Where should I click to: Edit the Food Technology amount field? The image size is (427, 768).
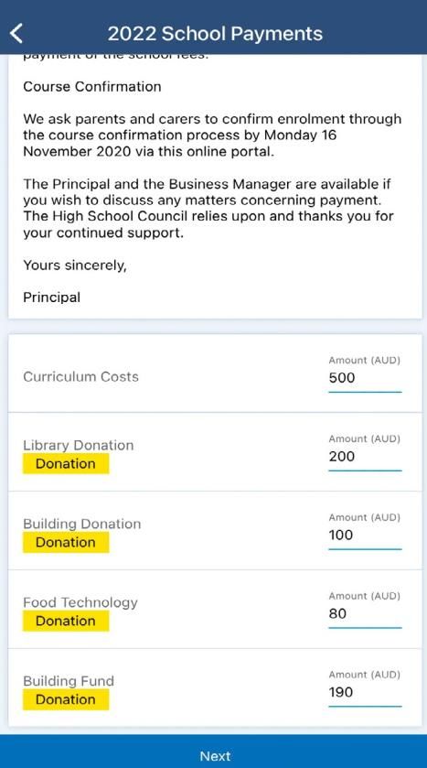point(365,613)
